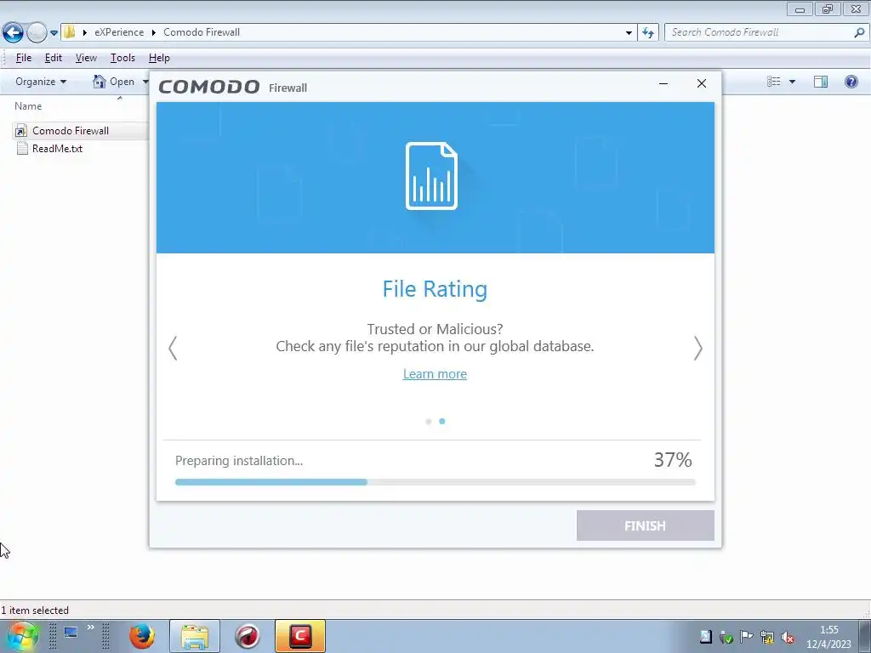Screen dimensions: 871x653
Task: Launch Firefox from the taskbar
Action: (142, 636)
